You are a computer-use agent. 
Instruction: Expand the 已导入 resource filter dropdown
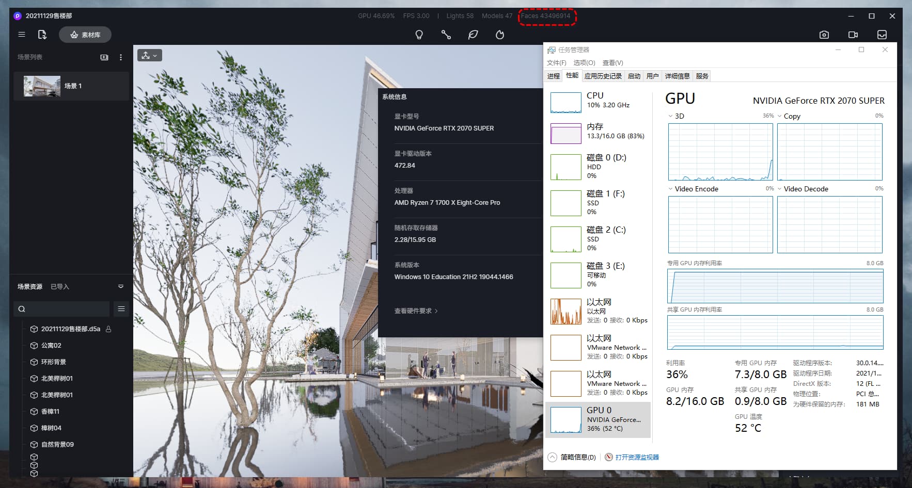pos(121,286)
